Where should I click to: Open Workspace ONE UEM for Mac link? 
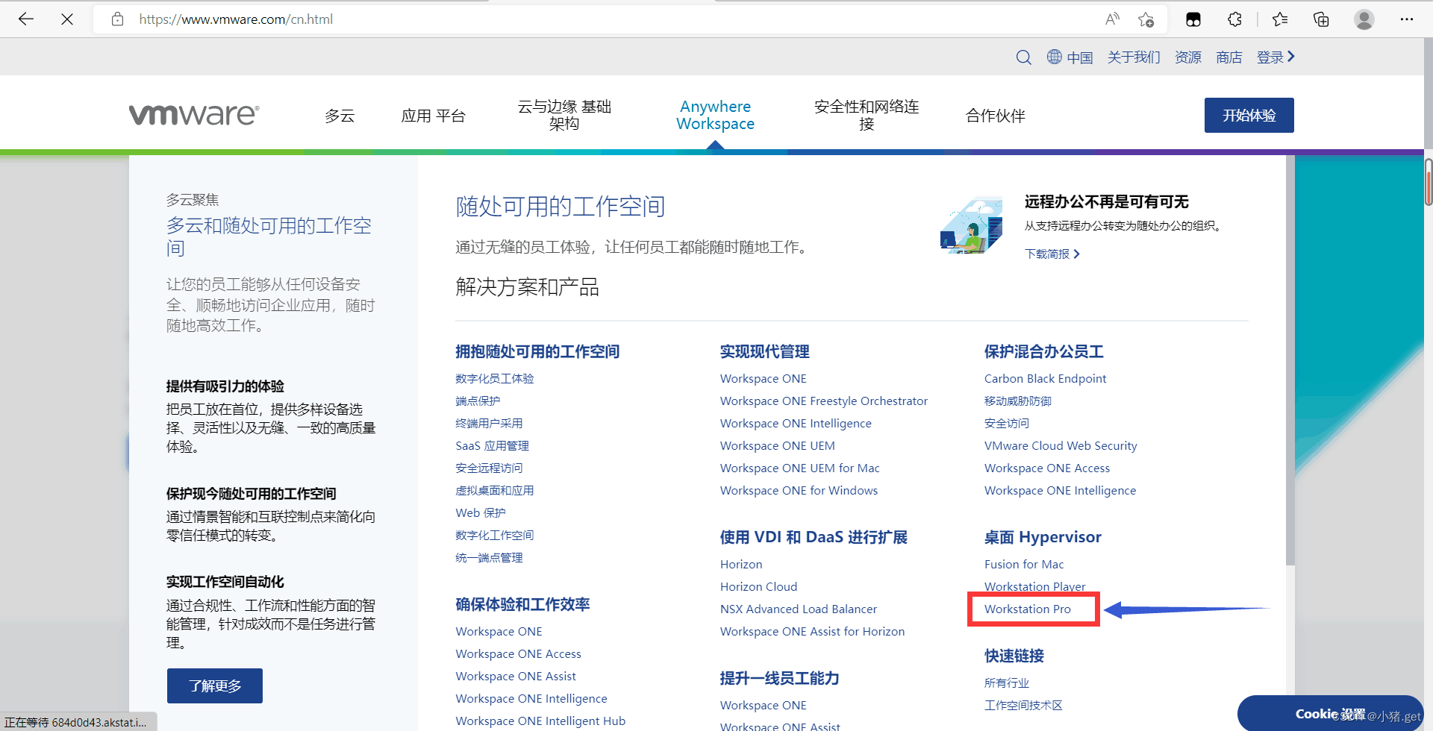[x=800, y=468]
